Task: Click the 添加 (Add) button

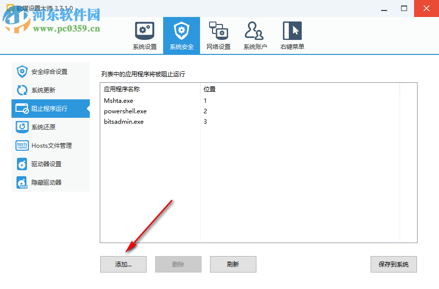Action: 123,264
